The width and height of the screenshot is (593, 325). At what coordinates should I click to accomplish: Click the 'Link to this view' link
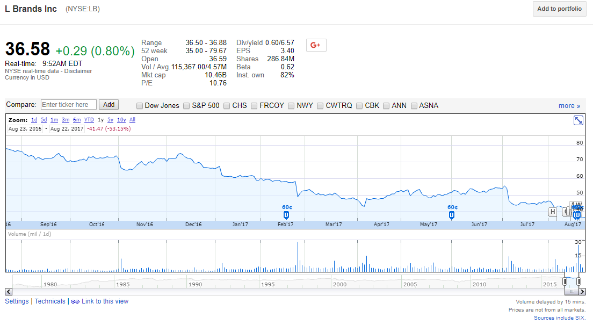105,301
